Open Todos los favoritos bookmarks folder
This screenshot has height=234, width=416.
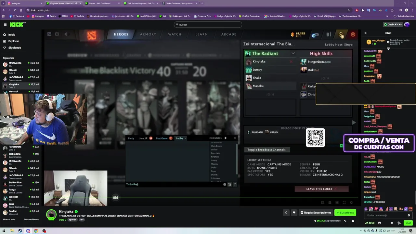404,16
